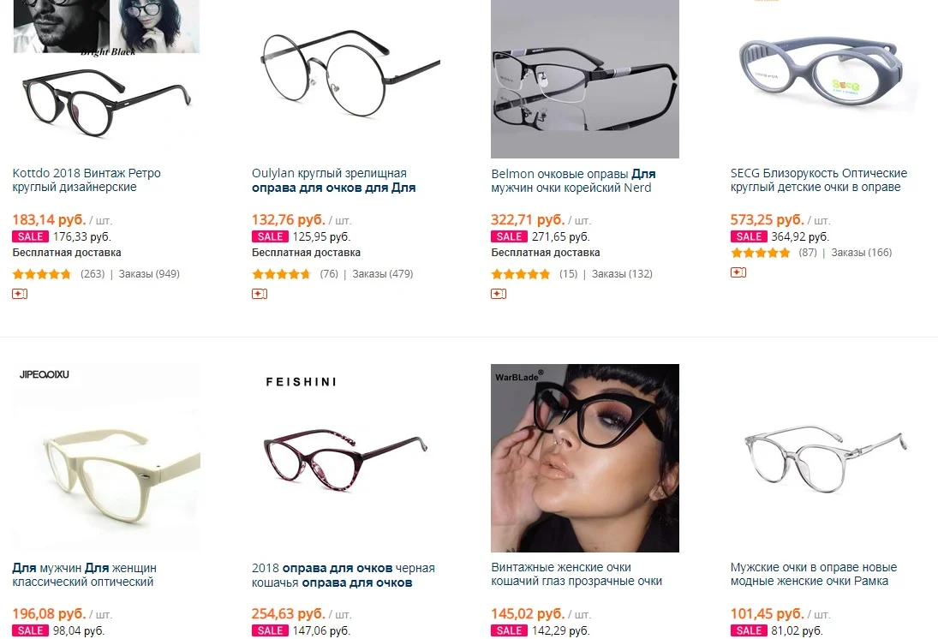Open the transparent gray frame glasses image

click(x=824, y=458)
